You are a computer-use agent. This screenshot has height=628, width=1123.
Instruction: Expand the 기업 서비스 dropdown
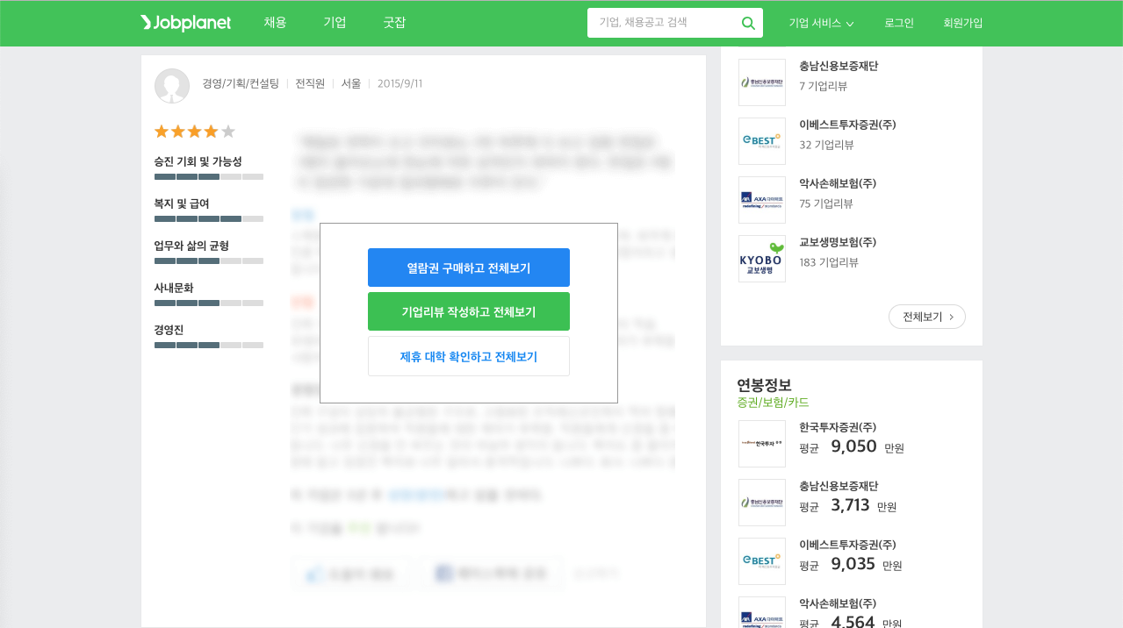[x=821, y=23]
